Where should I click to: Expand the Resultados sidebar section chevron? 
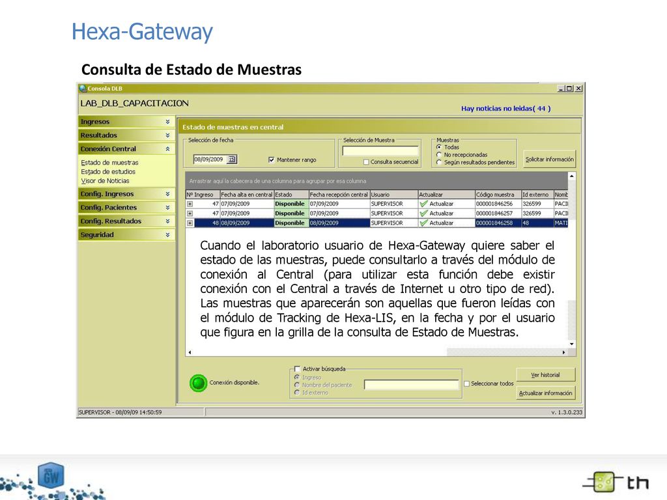167,135
